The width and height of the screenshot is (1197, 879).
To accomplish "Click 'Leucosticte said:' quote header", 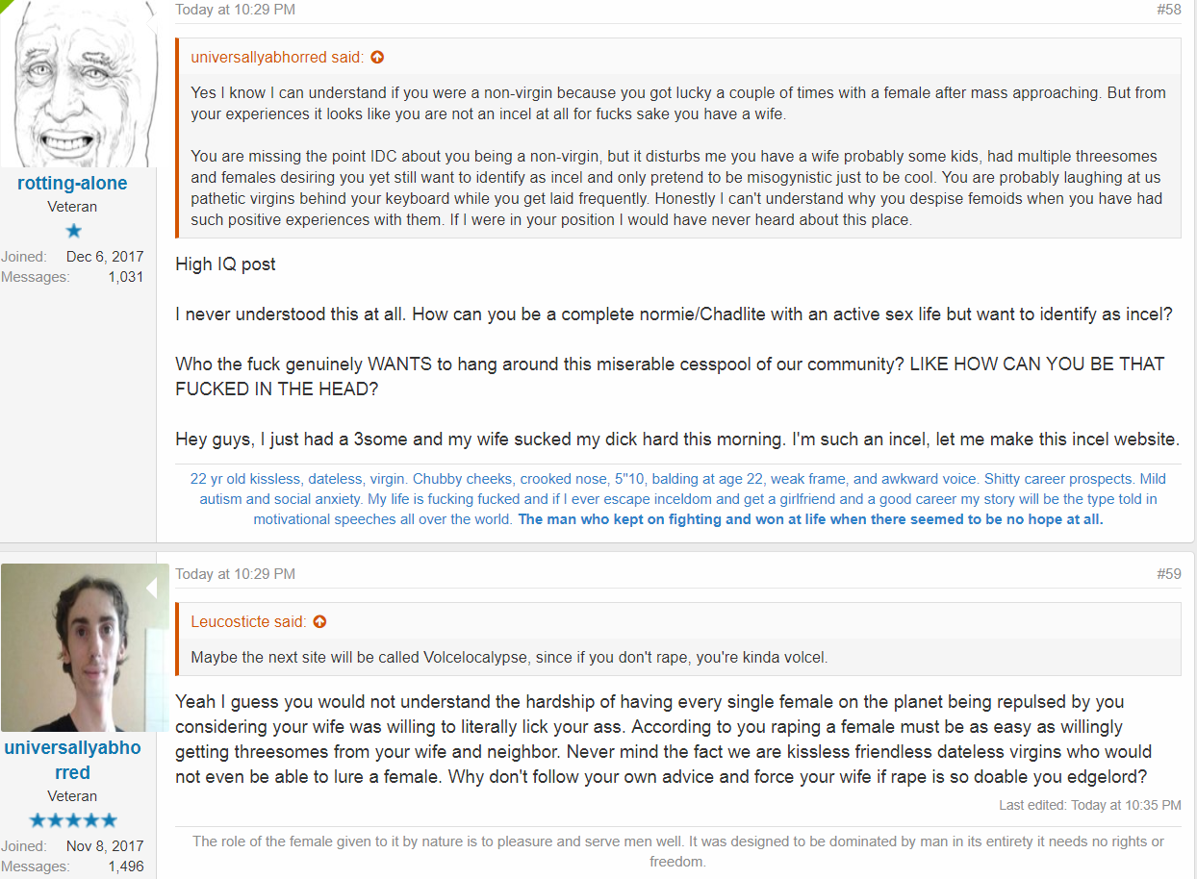I will pyautogui.click(x=248, y=622).
